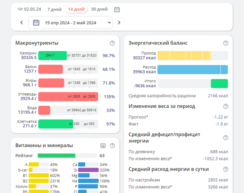Open the calendar icon beside 30 дней

(x=117, y=9)
